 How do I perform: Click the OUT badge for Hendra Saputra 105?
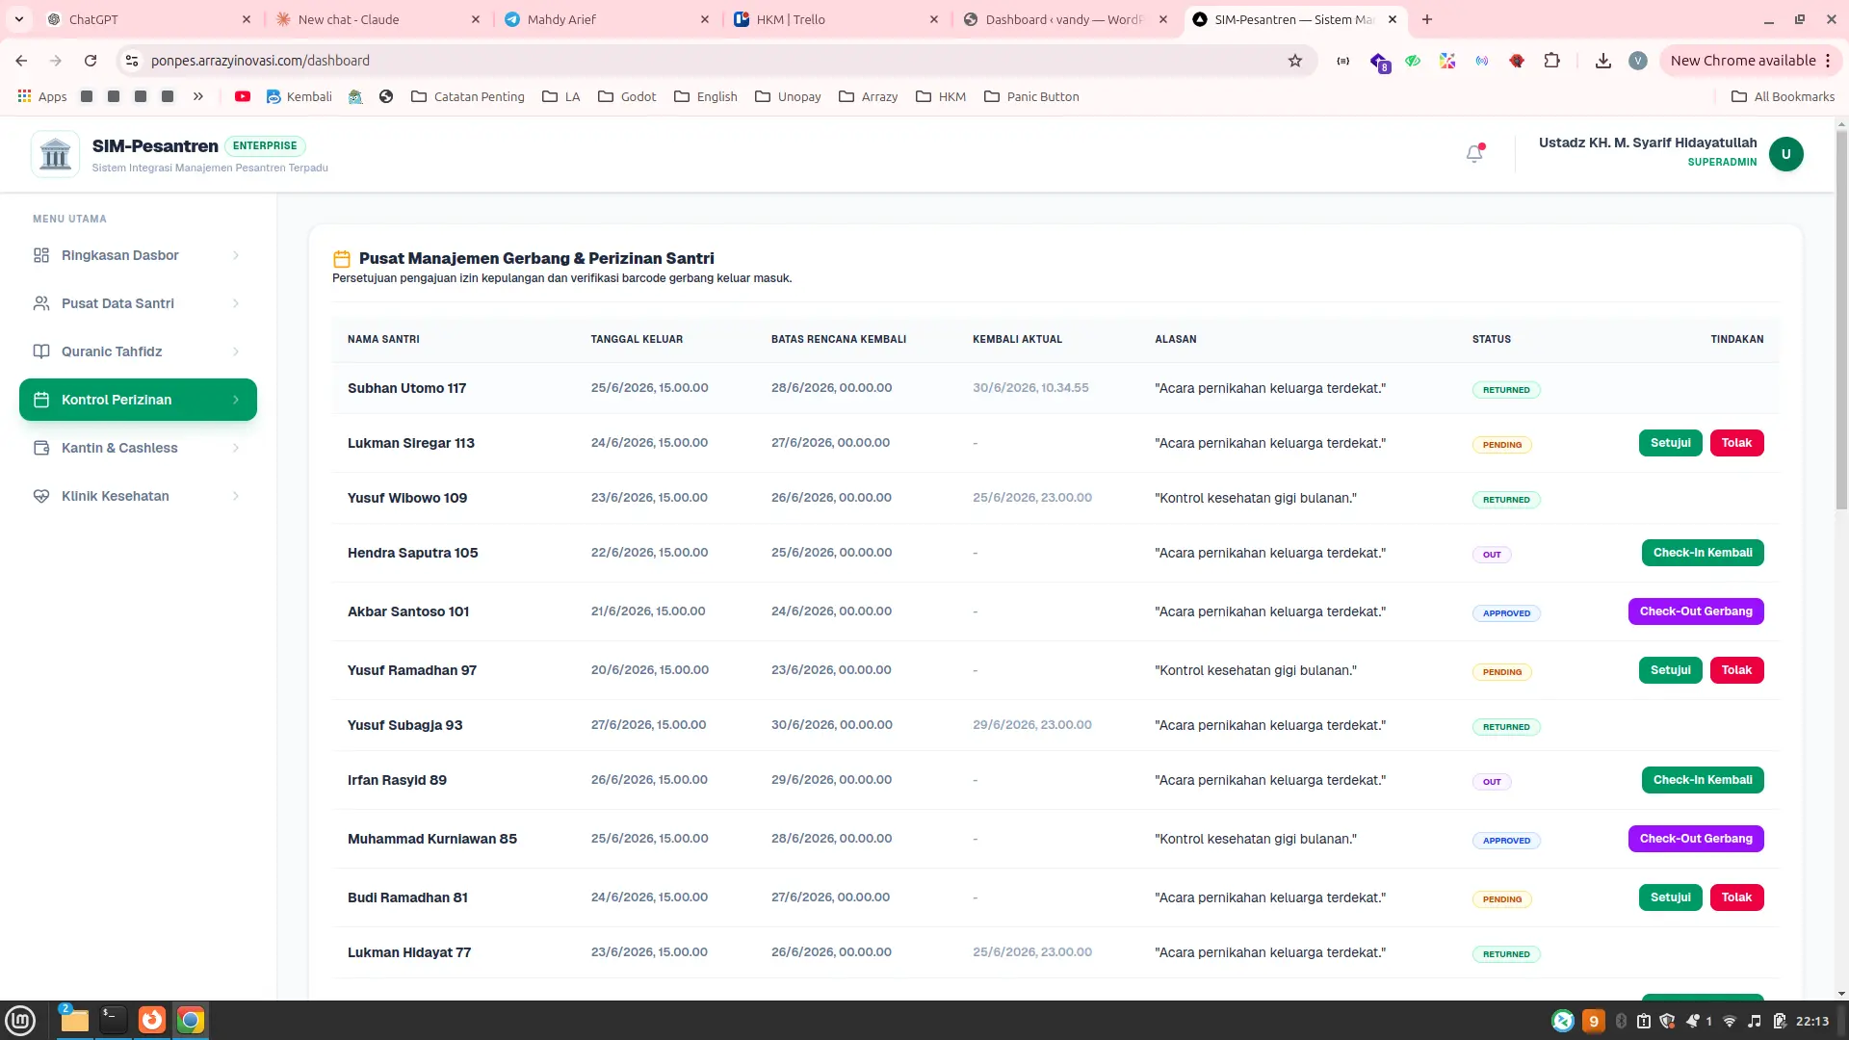(1492, 555)
